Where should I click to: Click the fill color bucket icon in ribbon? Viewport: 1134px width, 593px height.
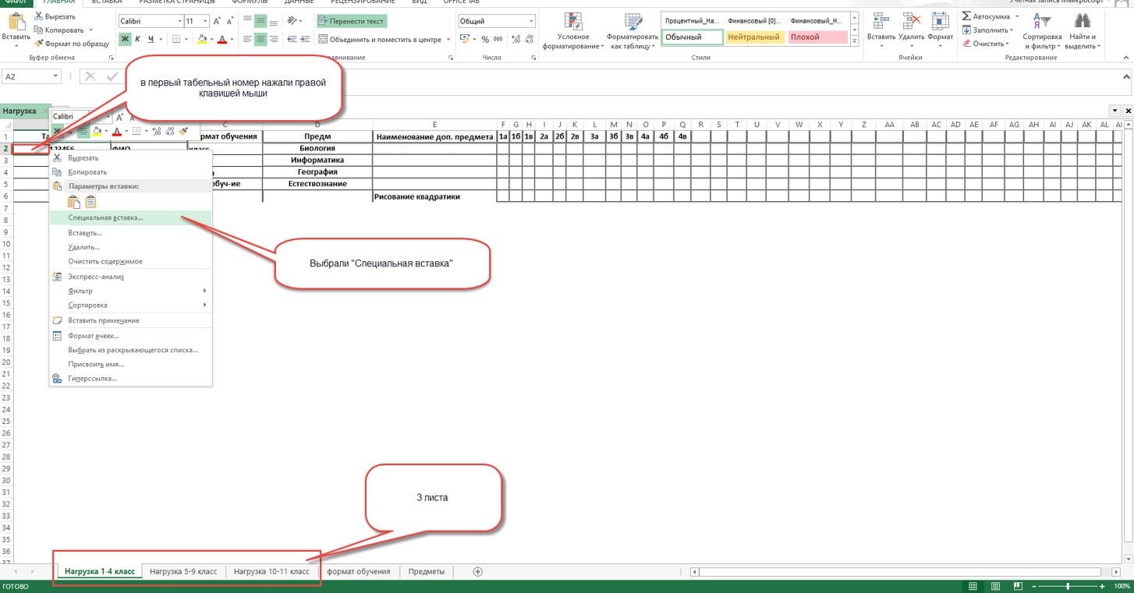(x=202, y=39)
